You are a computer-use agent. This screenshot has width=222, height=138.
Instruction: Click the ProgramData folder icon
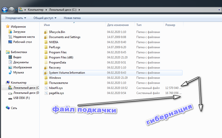click(x=46, y=62)
